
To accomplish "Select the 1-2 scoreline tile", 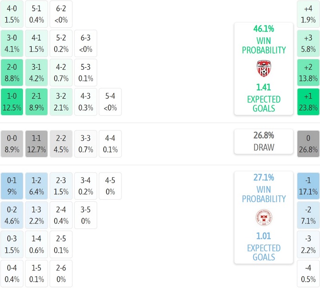I will [x=37, y=186].
